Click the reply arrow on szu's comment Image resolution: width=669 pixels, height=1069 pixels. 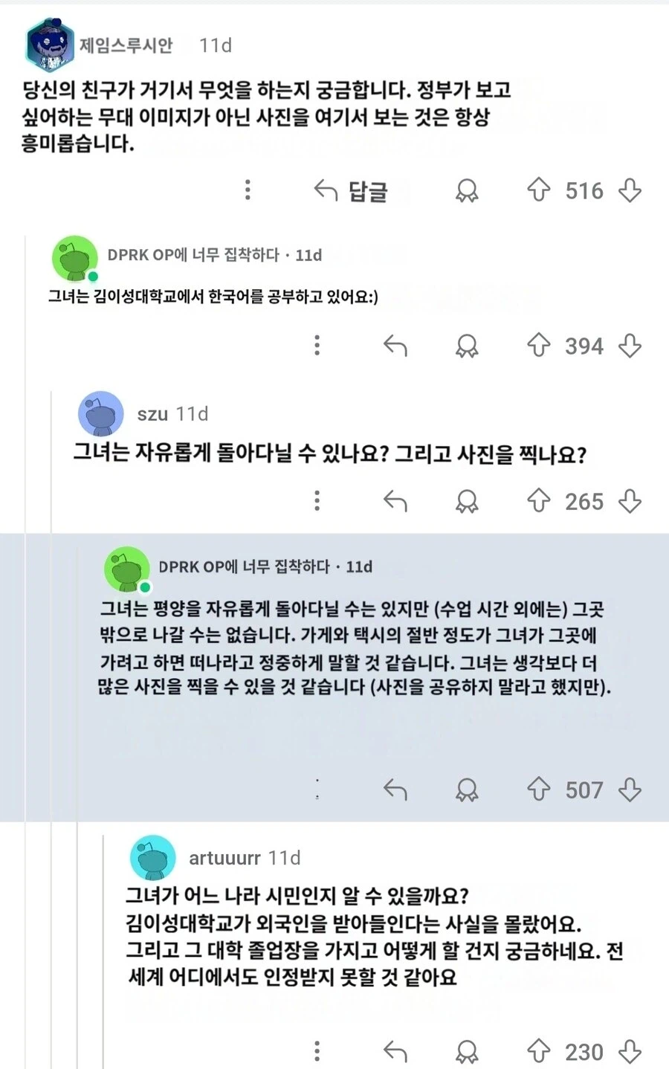(x=396, y=501)
